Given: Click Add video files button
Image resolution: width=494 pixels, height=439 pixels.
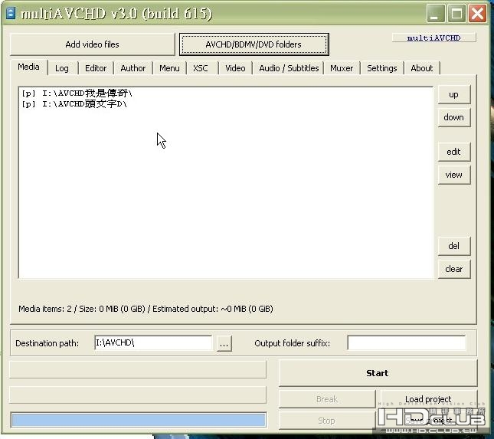Looking at the screenshot, I should (93, 44).
